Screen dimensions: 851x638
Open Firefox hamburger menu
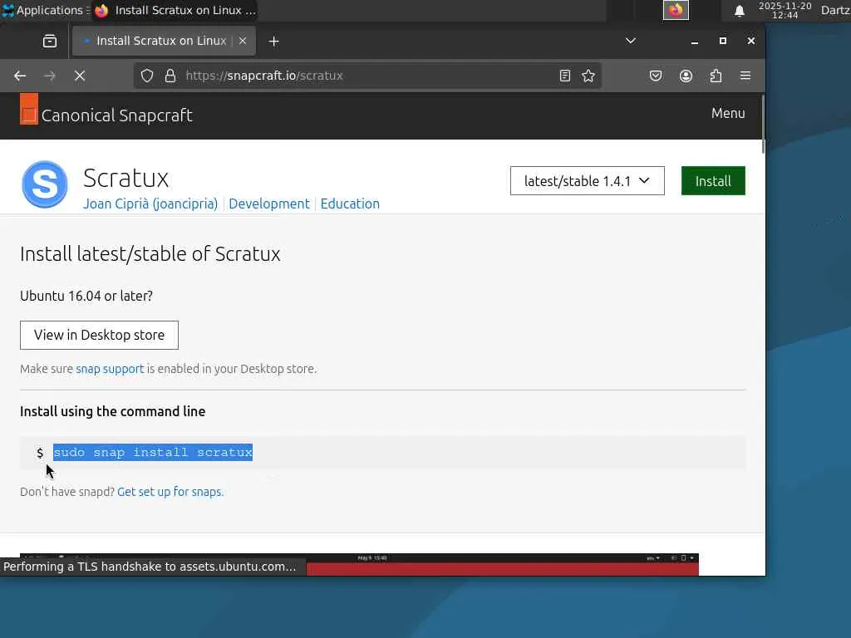[745, 76]
